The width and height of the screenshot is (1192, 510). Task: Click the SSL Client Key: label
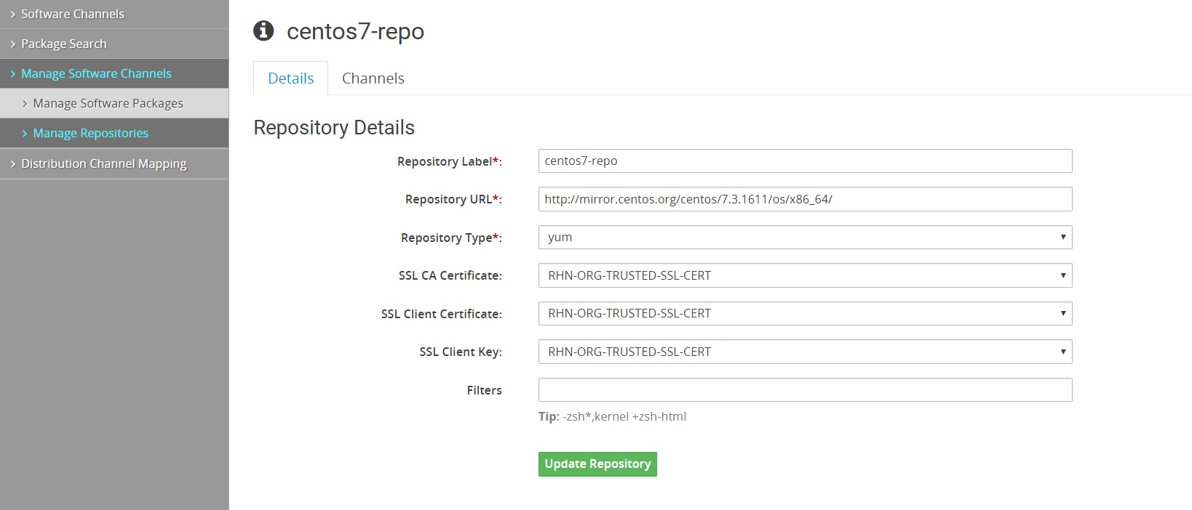pos(461,352)
